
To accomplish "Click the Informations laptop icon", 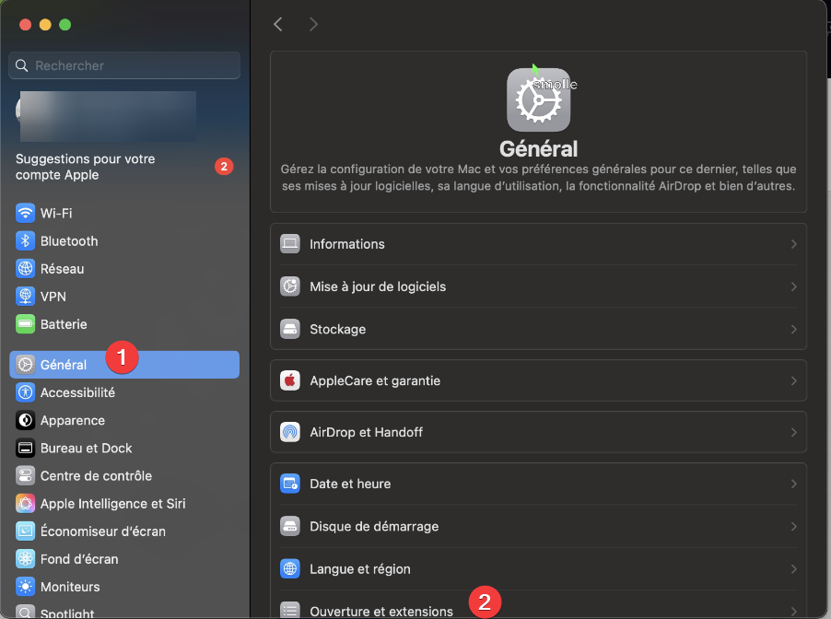I will click(290, 244).
